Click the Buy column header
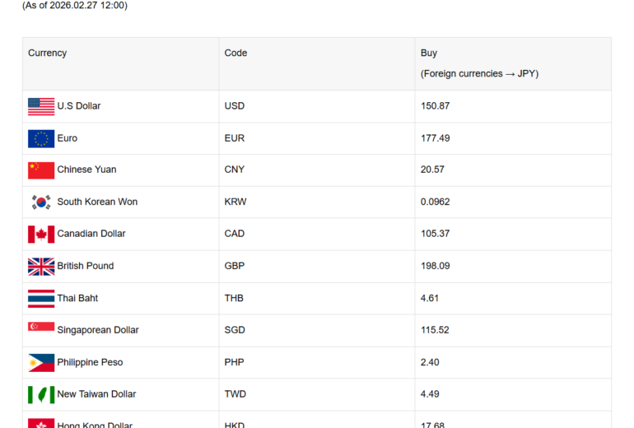 click(429, 53)
